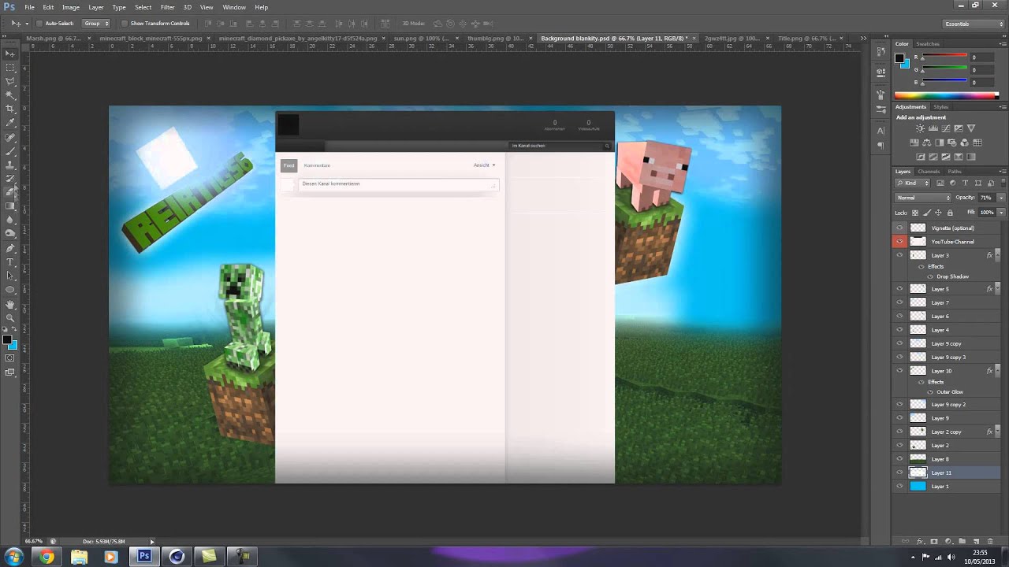The width and height of the screenshot is (1009, 567).
Task: Add a Brightness/Contrast adjustment
Action: click(920, 128)
